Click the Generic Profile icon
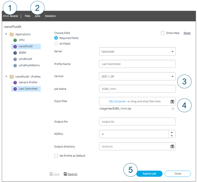 [x=15, y=83]
